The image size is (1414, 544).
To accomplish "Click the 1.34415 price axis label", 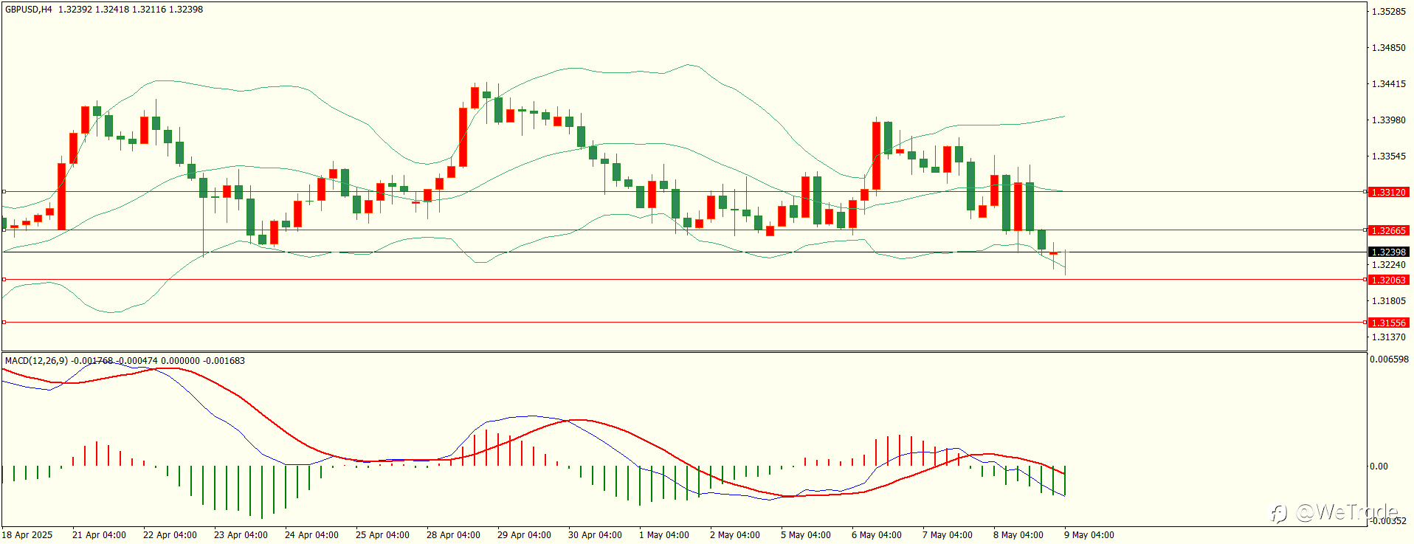I will click(1388, 83).
